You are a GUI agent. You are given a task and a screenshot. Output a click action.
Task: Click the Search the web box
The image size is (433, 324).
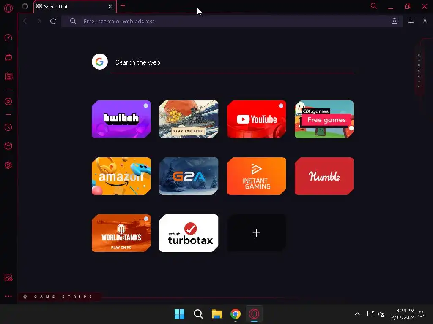pos(232,62)
